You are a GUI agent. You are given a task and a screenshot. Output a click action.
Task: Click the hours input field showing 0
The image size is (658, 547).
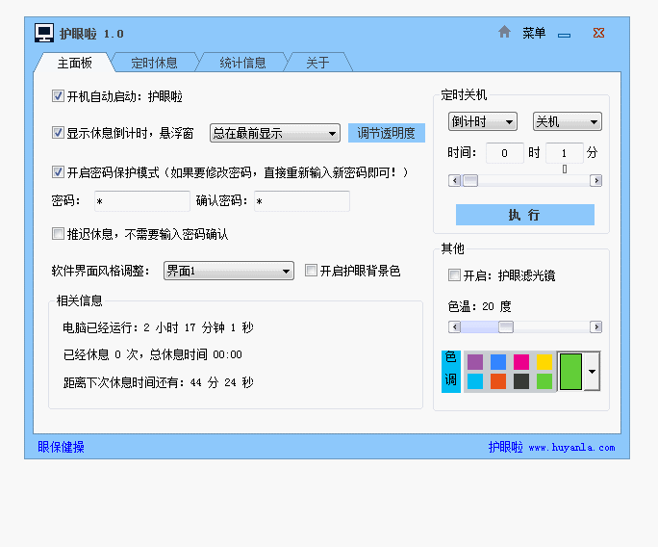click(x=505, y=153)
